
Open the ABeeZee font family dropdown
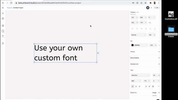pyautogui.click(x=140, y=75)
